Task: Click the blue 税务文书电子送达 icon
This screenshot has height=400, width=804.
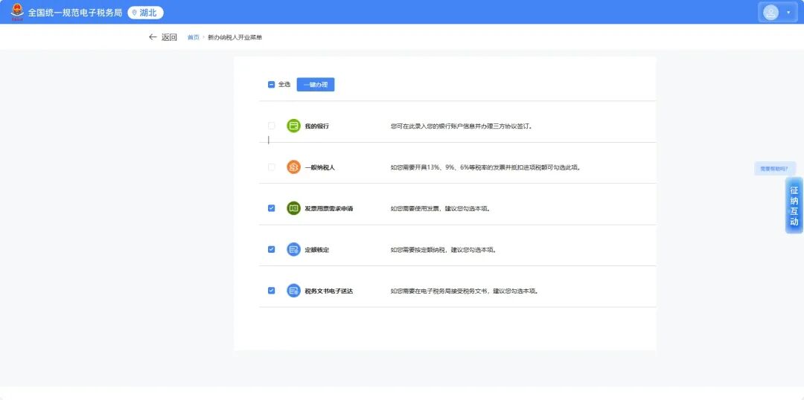Action: (x=293, y=291)
